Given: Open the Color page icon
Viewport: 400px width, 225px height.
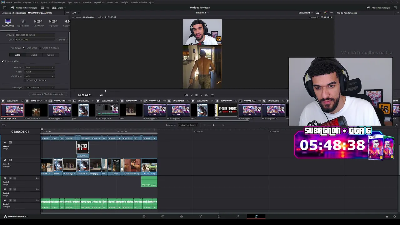Looking at the screenshot, I should pos(219,216).
